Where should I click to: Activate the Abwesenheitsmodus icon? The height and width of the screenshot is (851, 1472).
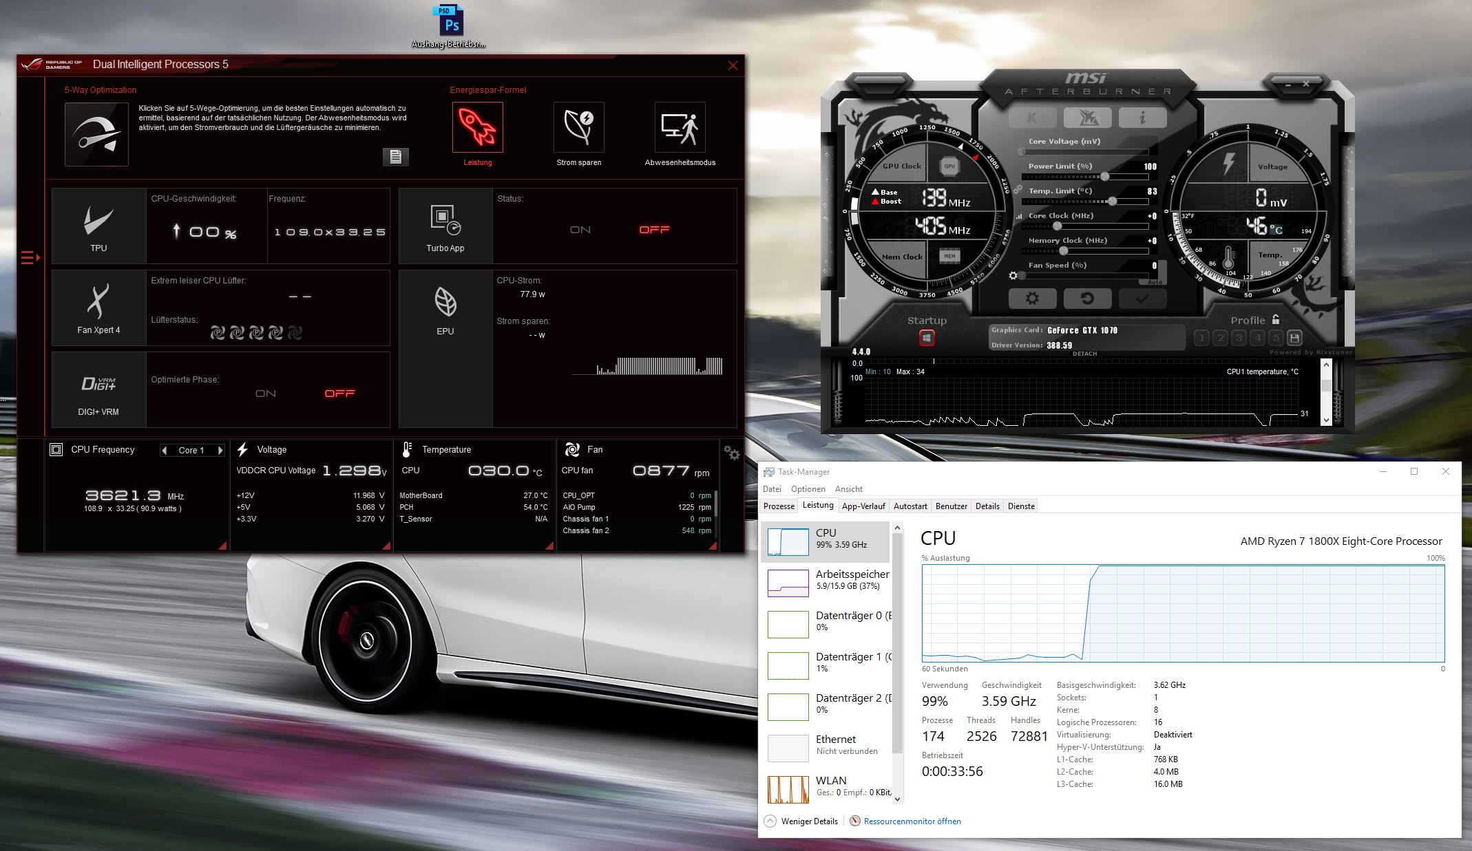[x=680, y=127]
